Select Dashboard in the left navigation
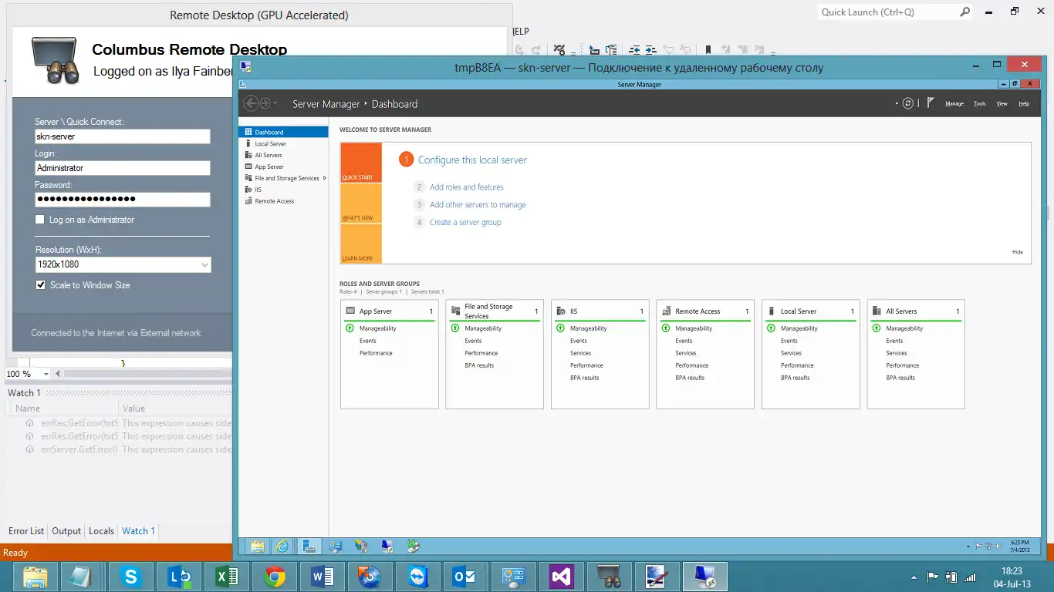 [283, 132]
